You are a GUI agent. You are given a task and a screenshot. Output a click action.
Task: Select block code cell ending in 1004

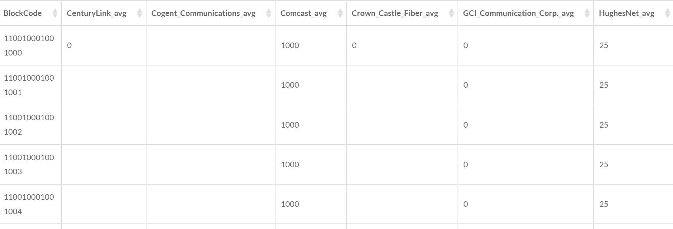click(29, 204)
